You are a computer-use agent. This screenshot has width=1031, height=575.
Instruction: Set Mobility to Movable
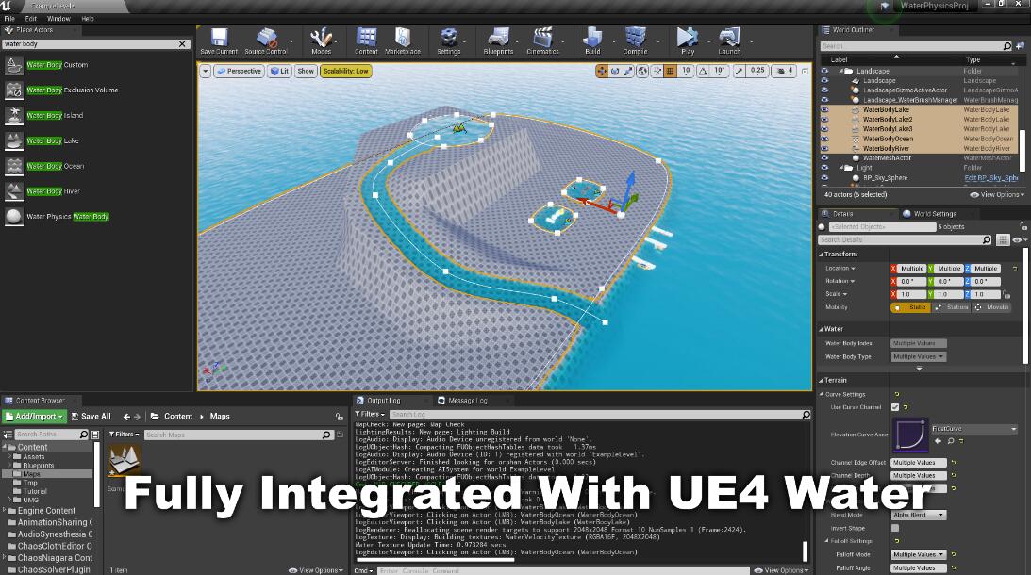(x=992, y=307)
